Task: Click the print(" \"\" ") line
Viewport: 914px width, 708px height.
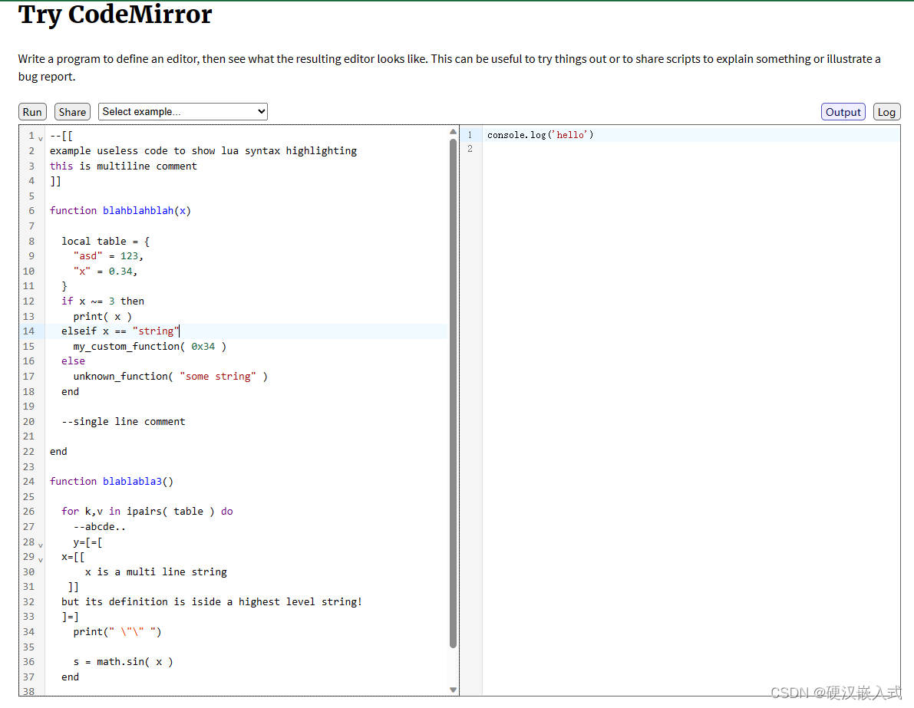Action: click(x=117, y=631)
